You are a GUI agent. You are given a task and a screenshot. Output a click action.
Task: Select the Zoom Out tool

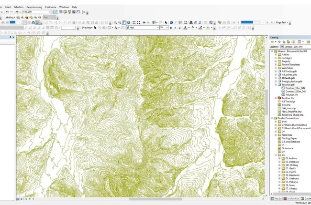coord(120,22)
